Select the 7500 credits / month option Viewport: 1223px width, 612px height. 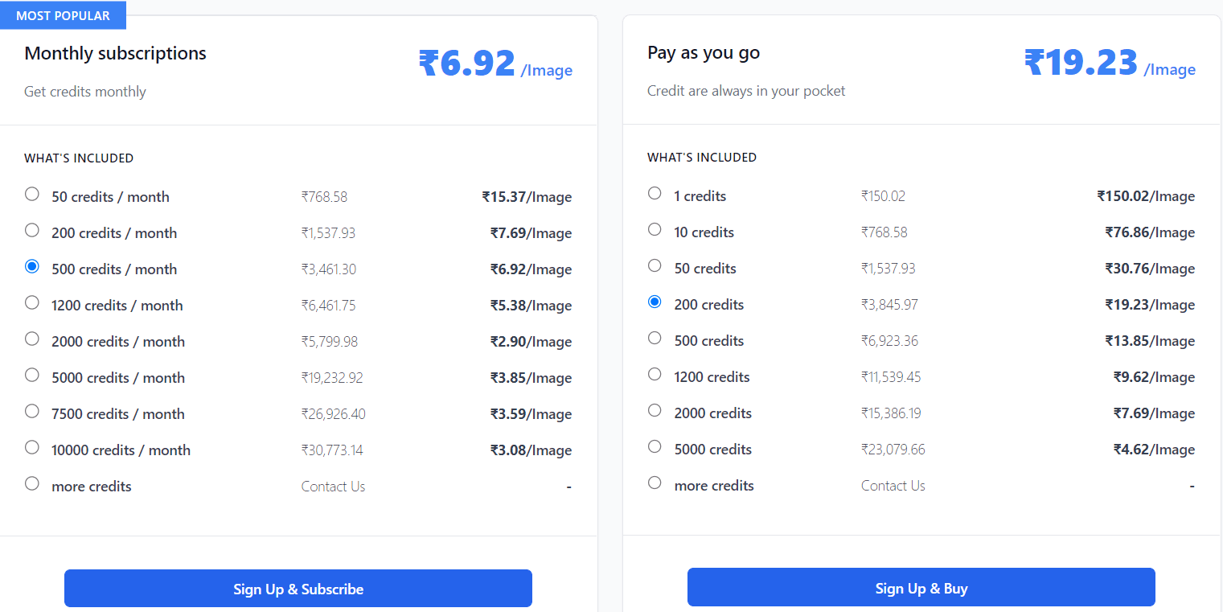pos(32,411)
